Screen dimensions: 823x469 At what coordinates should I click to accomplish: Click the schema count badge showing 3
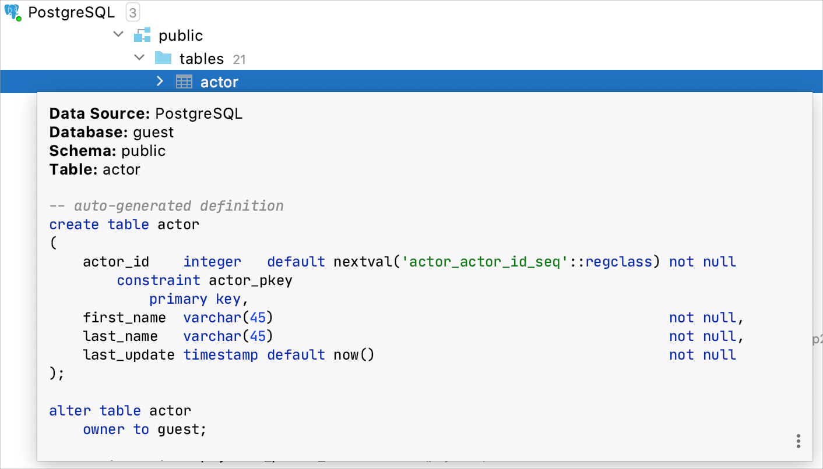click(133, 12)
